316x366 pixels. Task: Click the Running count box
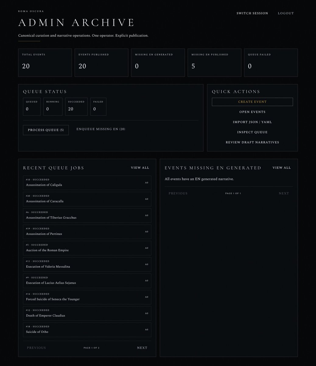click(x=53, y=106)
